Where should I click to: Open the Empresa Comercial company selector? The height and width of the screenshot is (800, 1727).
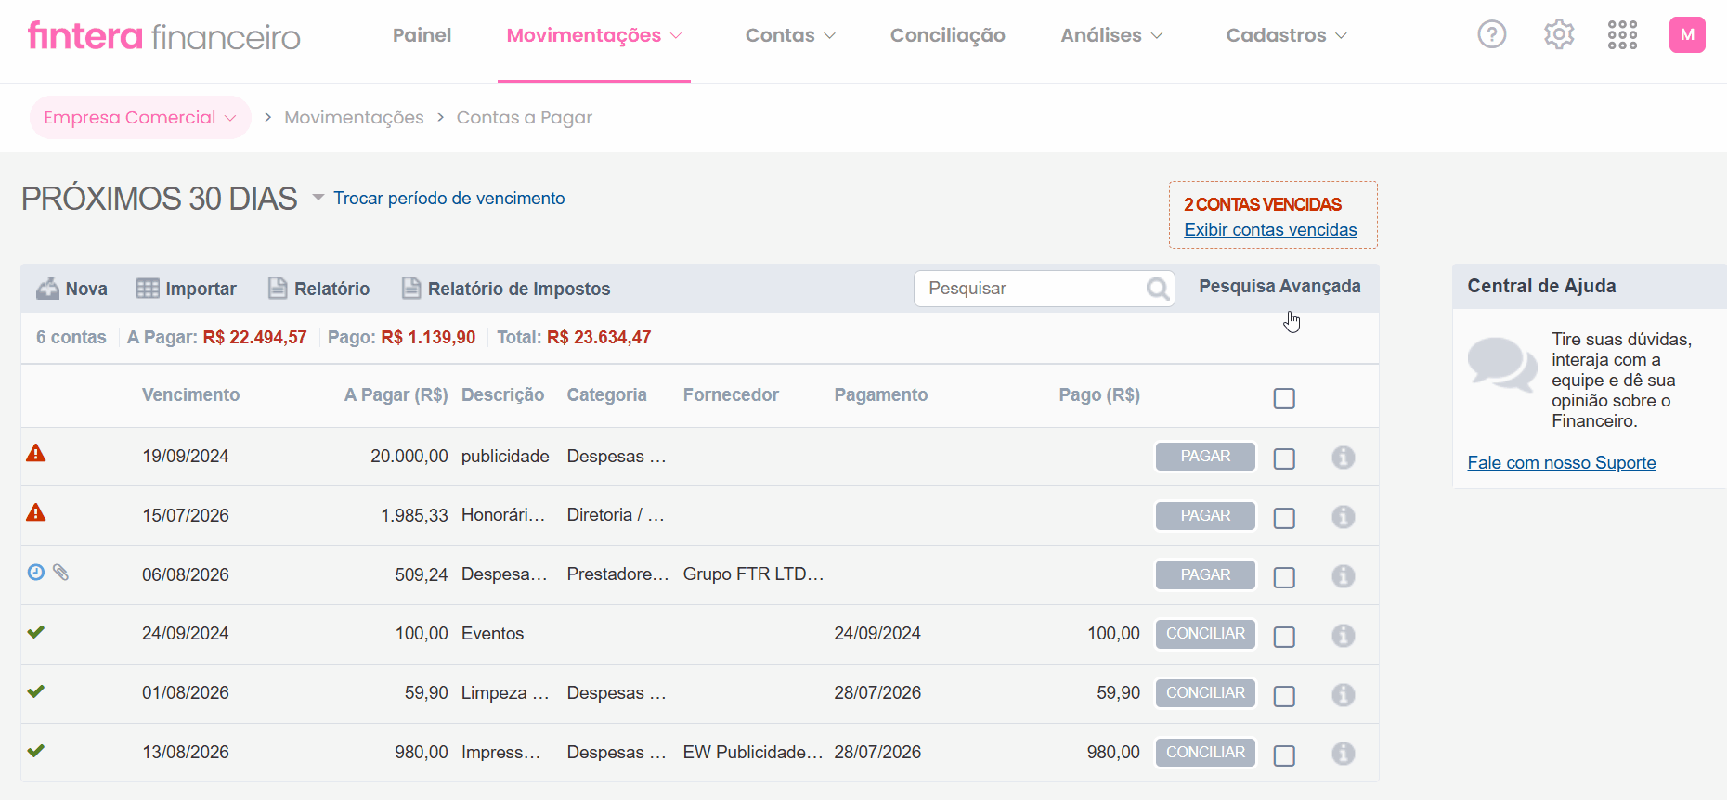(140, 118)
